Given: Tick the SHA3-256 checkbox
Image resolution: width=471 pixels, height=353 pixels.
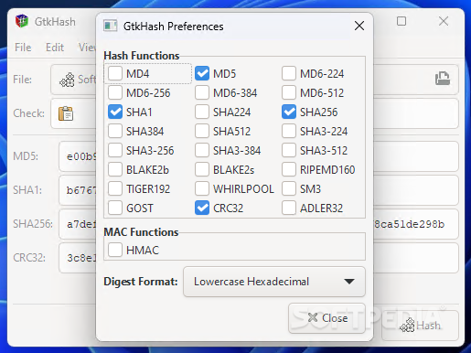Looking at the screenshot, I should (115, 150).
